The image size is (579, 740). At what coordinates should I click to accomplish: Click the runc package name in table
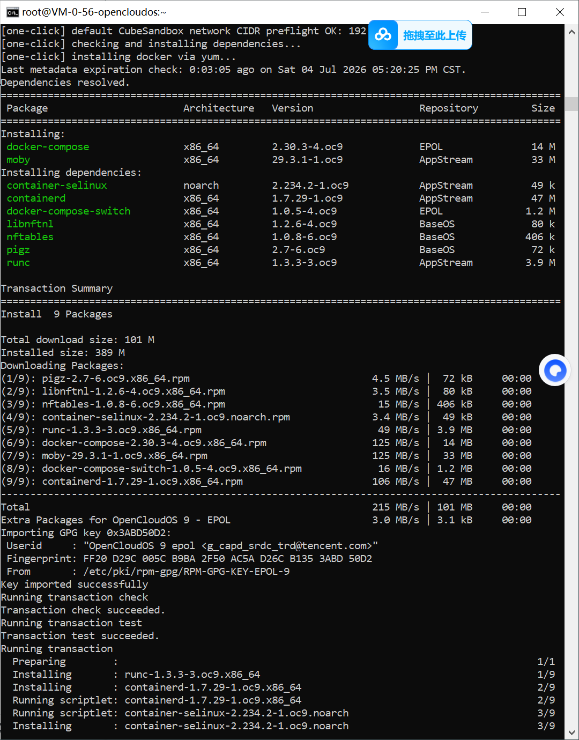(18, 263)
